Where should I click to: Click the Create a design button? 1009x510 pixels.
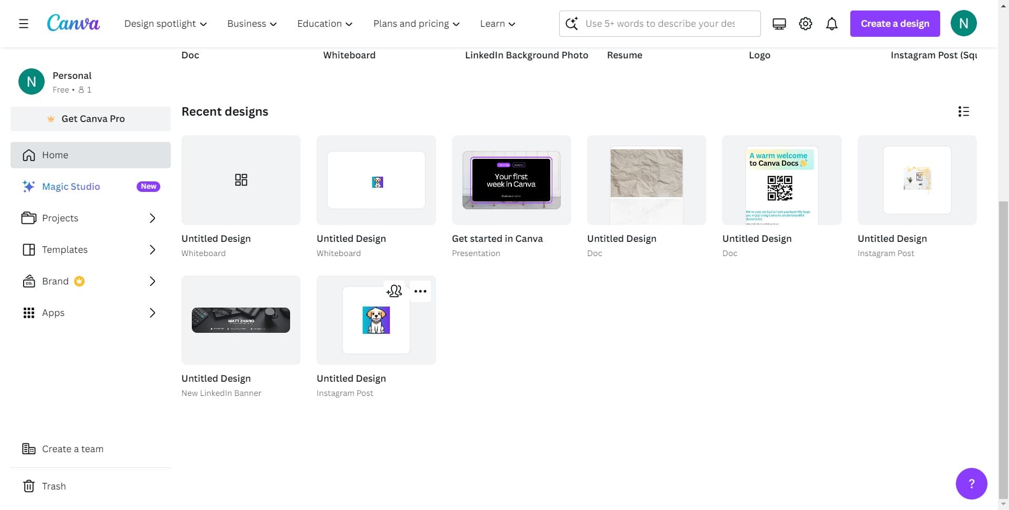(894, 24)
